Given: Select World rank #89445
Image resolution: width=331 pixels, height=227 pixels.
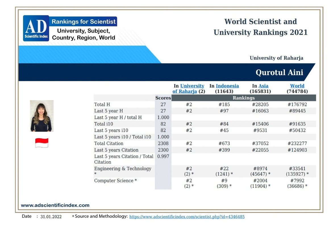Looking at the screenshot, I should click(297, 111).
